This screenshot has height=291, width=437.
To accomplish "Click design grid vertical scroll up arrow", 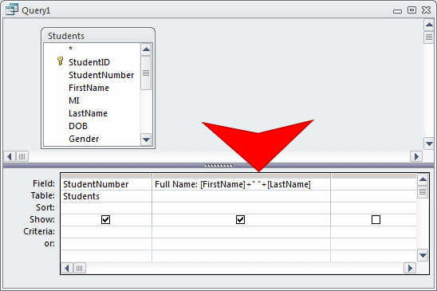I will 423,179.
